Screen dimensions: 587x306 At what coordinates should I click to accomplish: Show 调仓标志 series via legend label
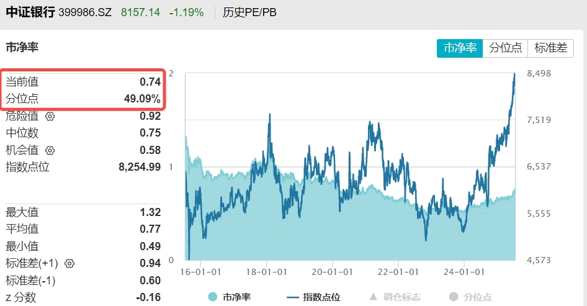point(401,297)
